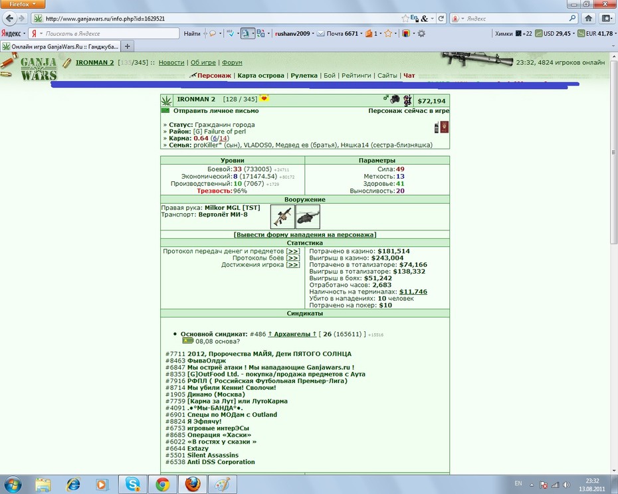
Task: Click the Yandex bar favorites star
Action: point(388,33)
